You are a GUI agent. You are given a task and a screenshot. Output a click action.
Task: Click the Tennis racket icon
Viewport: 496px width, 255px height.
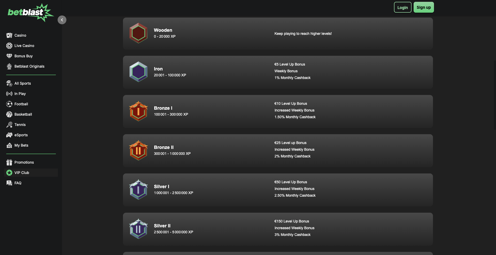click(9, 125)
